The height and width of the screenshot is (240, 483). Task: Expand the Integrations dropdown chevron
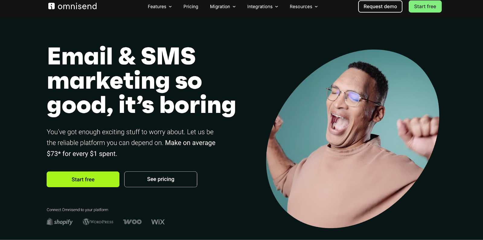point(277,7)
